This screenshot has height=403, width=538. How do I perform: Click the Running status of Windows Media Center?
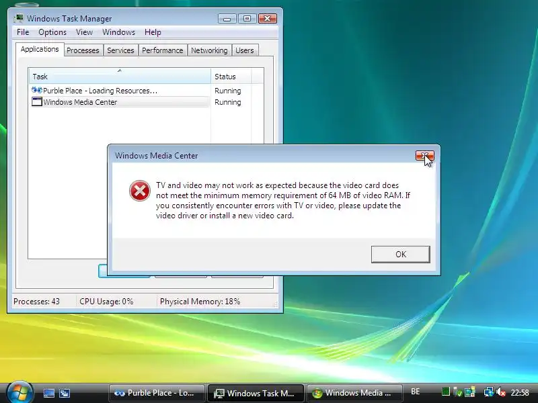point(228,102)
